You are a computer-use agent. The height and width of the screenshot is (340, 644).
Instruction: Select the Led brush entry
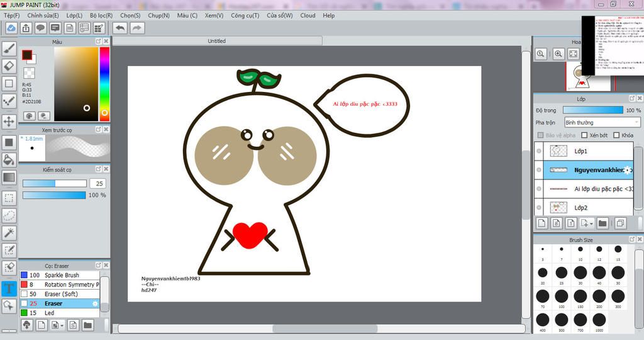coord(60,313)
